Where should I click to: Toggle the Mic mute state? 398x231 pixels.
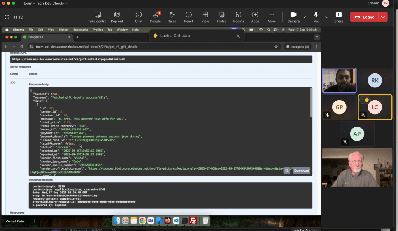(316, 17)
